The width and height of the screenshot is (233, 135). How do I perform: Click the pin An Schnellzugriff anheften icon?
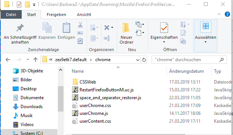20,28
